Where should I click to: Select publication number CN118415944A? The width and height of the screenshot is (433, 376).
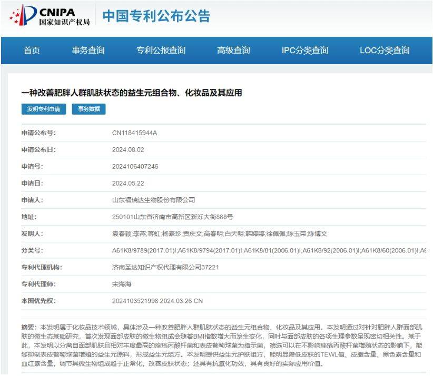[134, 133]
